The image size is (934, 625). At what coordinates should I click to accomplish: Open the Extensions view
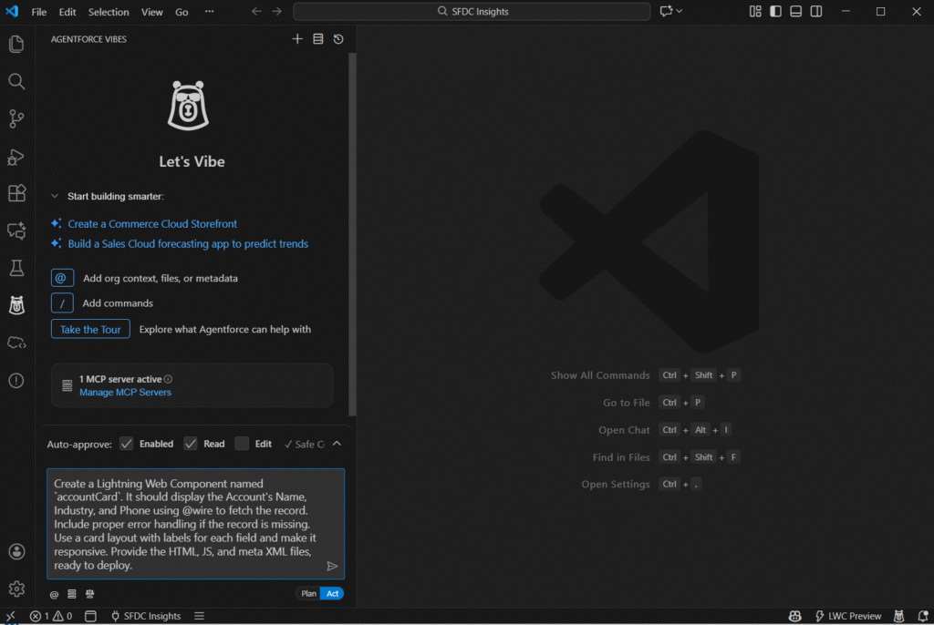point(16,193)
